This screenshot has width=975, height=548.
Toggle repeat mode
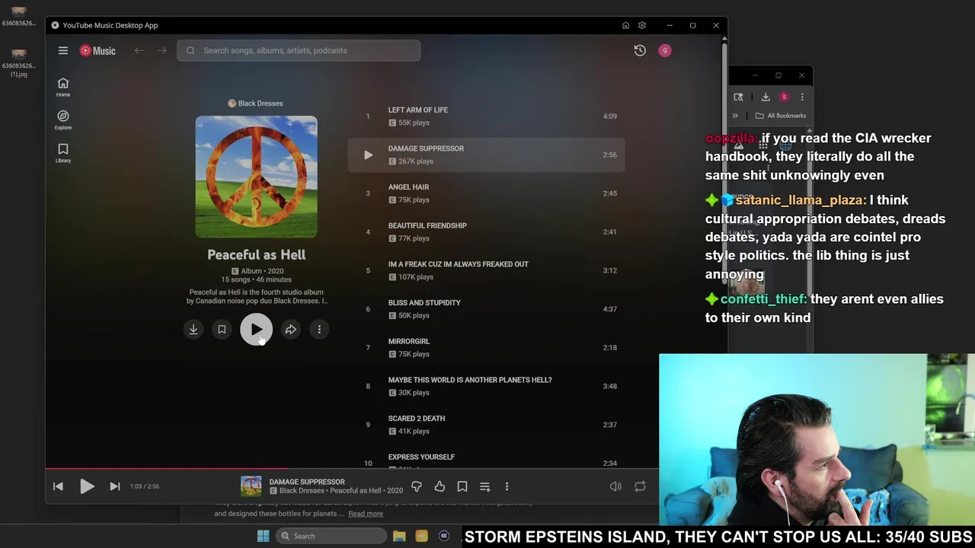tap(640, 486)
